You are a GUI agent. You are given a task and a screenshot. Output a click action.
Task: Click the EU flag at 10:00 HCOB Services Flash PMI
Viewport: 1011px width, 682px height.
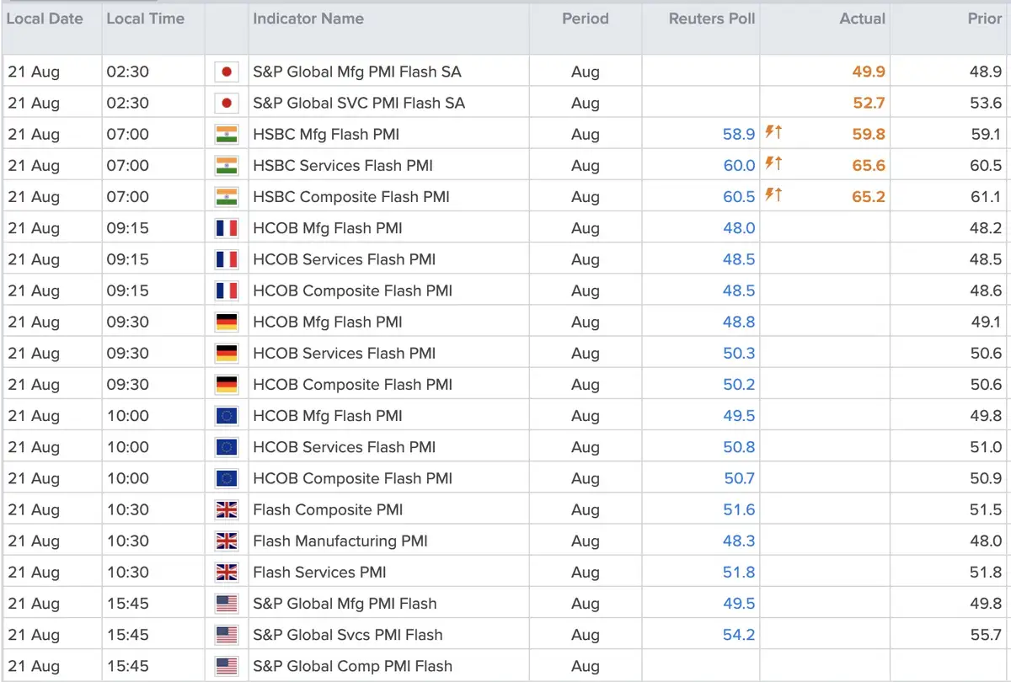coord(227,446)
